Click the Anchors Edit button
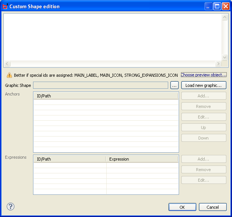232x217 pixels. click(204, 117)
